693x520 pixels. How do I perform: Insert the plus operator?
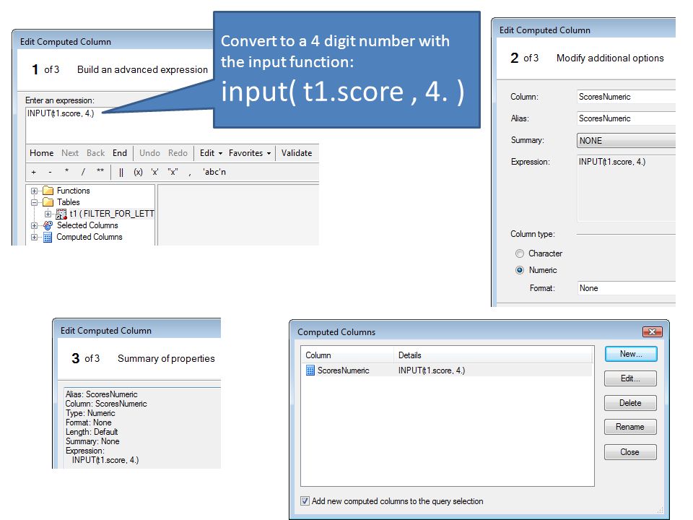34,172
